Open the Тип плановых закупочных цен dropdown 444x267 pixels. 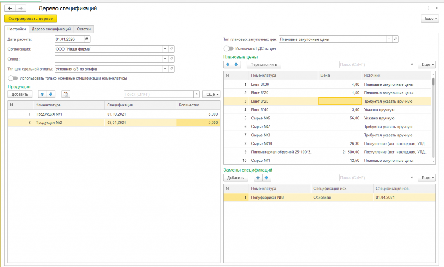point(389,39)
